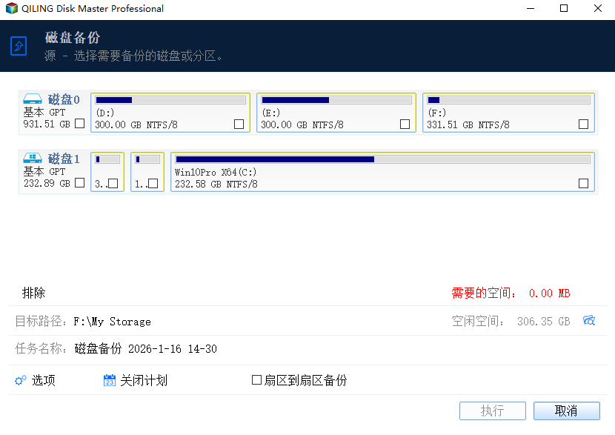Viewport: 615px width, 435px height.
Task: Click the 关闭计划 calendar icon
Action: [108, 380]
